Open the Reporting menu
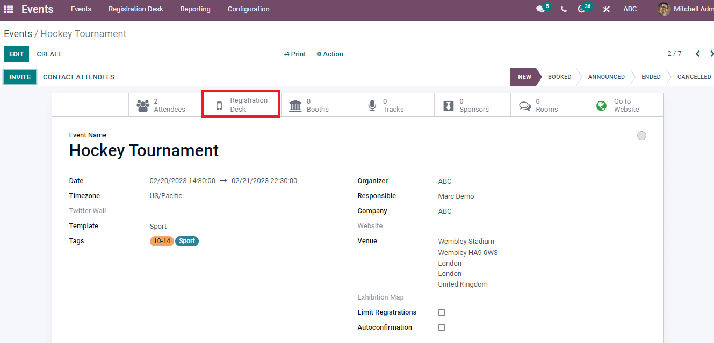Viewport: 714px width, 343px height. 196,9
